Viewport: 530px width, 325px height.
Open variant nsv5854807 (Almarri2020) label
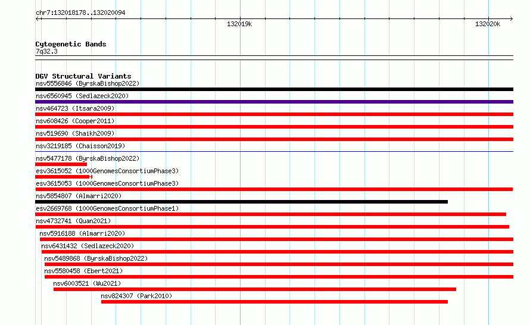coord(79,196)
